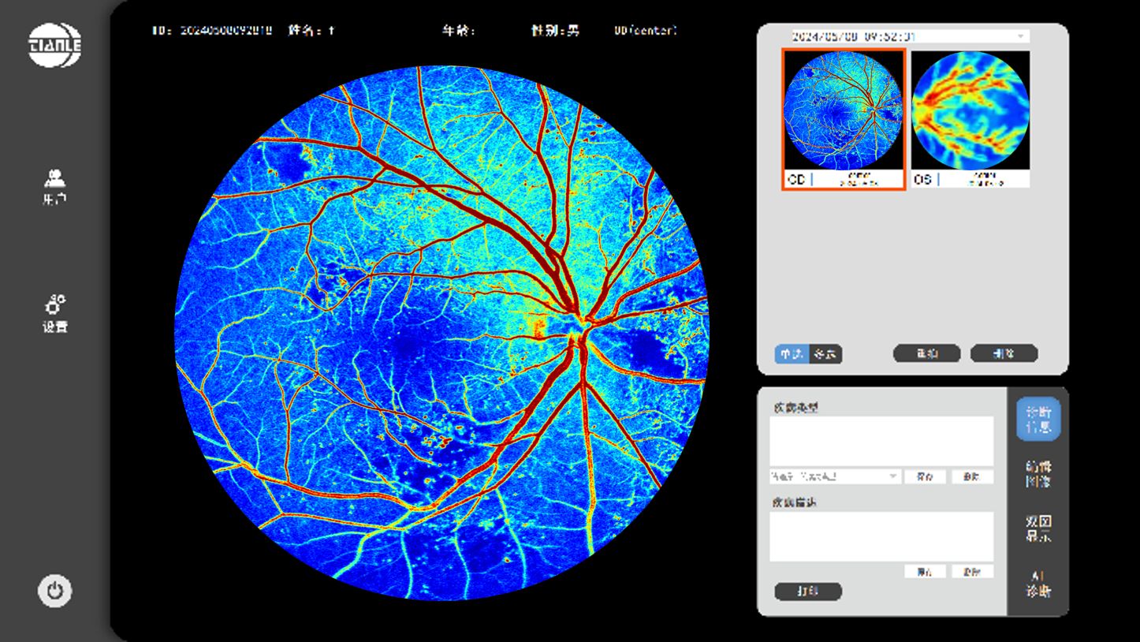The height and width of the screenshot is (642, 1140).
Task: Click the upper diagnosis type text box
Action: coord(881,441)
